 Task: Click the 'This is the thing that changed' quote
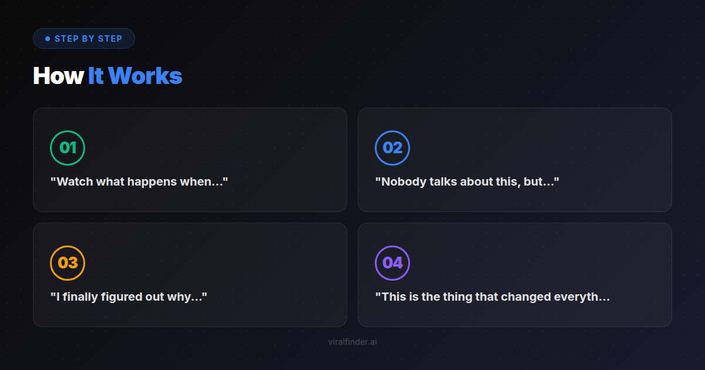click(493, 297)
